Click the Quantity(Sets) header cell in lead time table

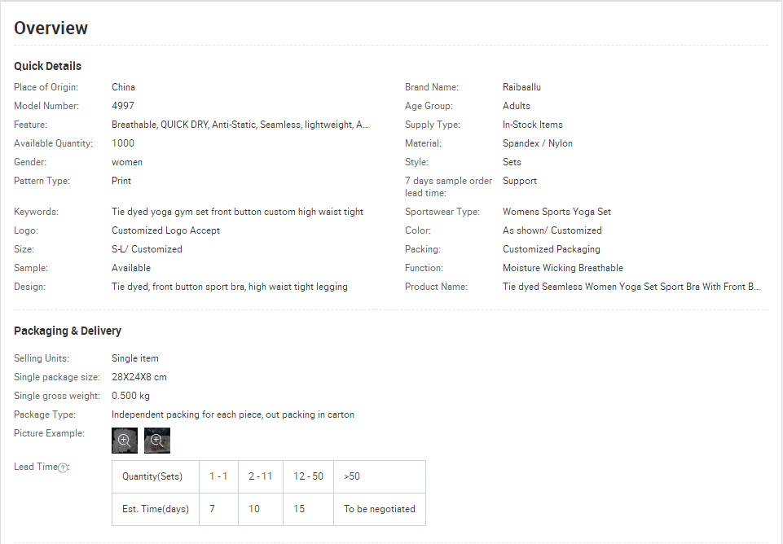tap(156, 476)
